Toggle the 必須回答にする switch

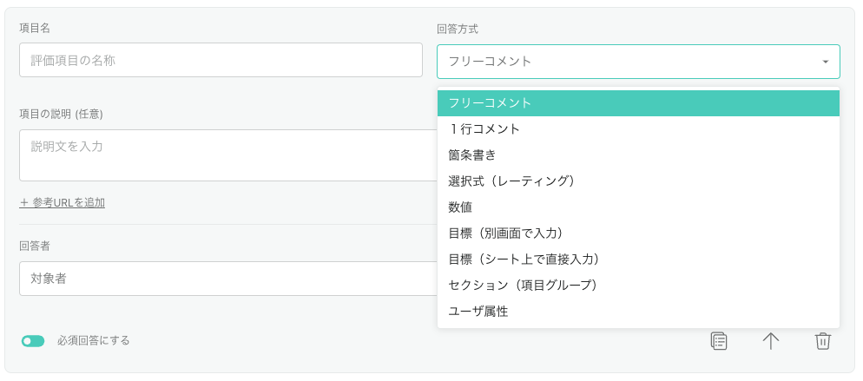tap(33, 341)
